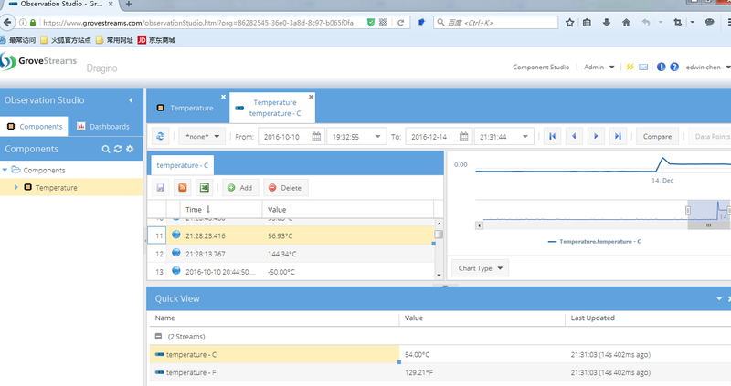
Task: Open the edwin chen user menu
Action: [x=707, y=67]
